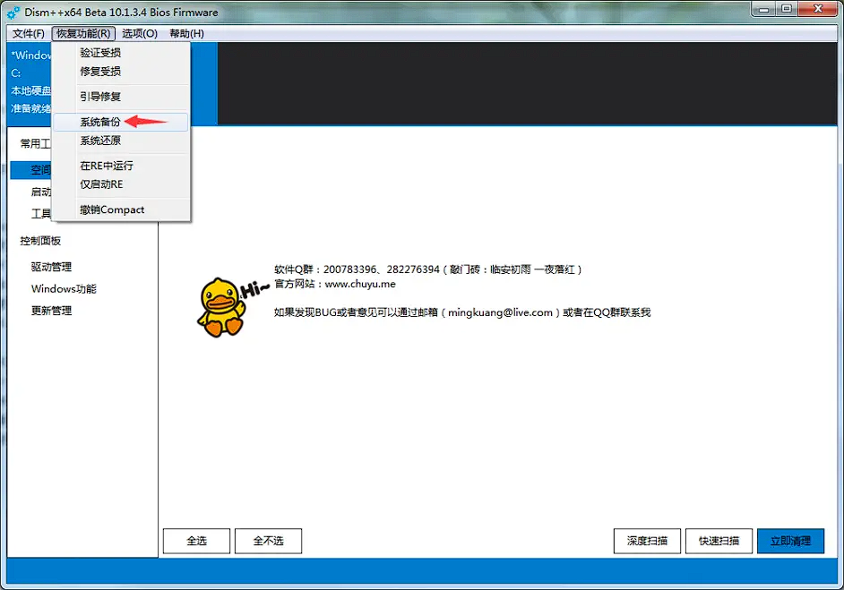Minimize the Dism++ window
Screen dimensions: 844x590
pos(763,9)
